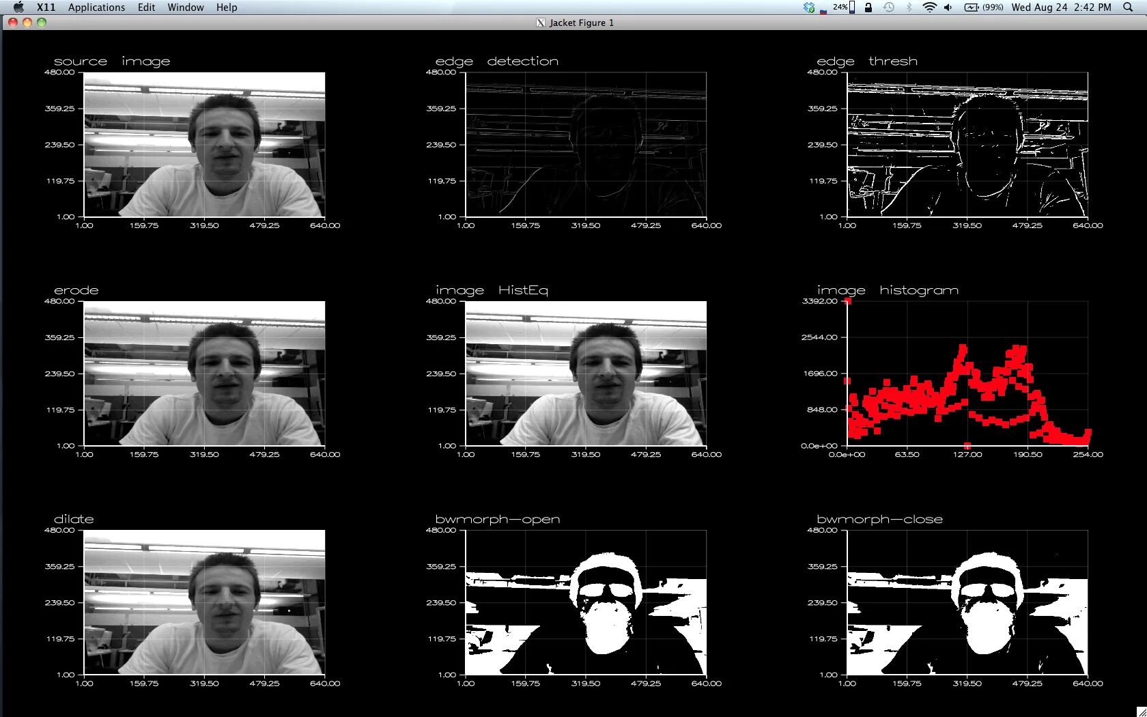
Task: Click the 'edge thresh' title text
Action: click(867, 61)
